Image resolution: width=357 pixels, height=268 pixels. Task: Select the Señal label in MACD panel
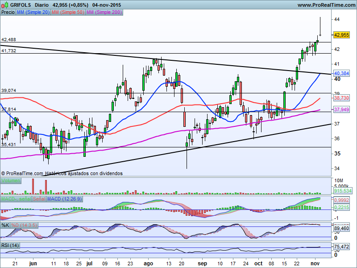pos(39,199)
